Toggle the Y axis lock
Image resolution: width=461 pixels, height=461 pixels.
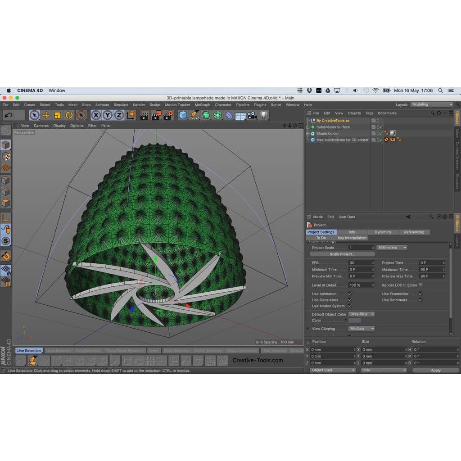107,115
